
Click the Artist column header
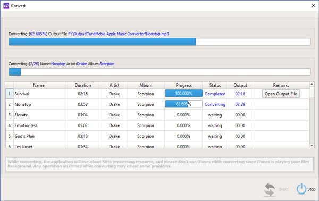(114, 85)
